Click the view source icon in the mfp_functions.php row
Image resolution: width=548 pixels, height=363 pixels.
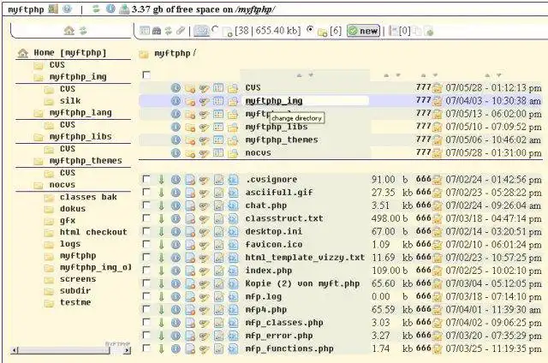tap(233, 348)
